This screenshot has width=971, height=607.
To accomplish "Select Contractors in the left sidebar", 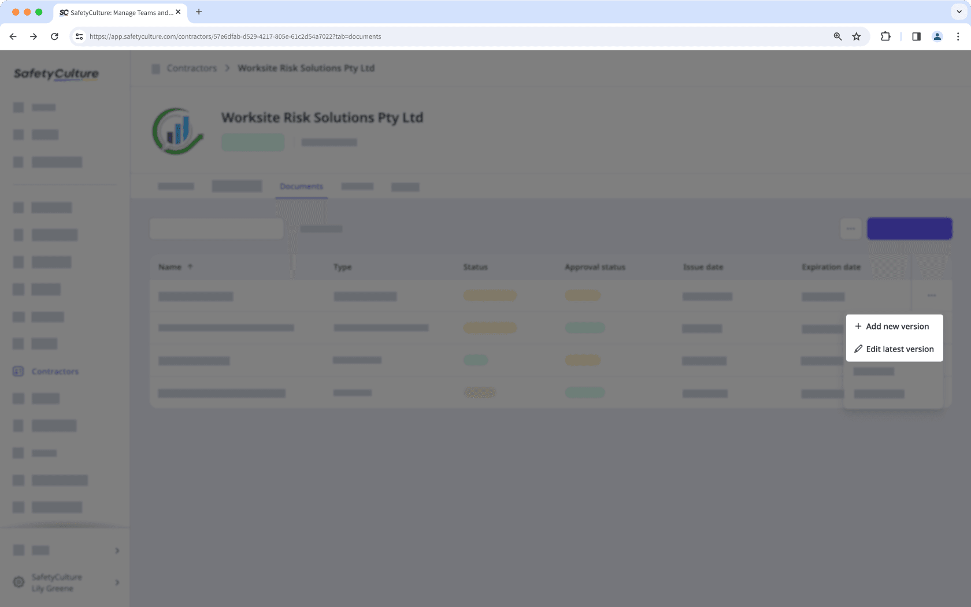I will (x=55, y=371).
